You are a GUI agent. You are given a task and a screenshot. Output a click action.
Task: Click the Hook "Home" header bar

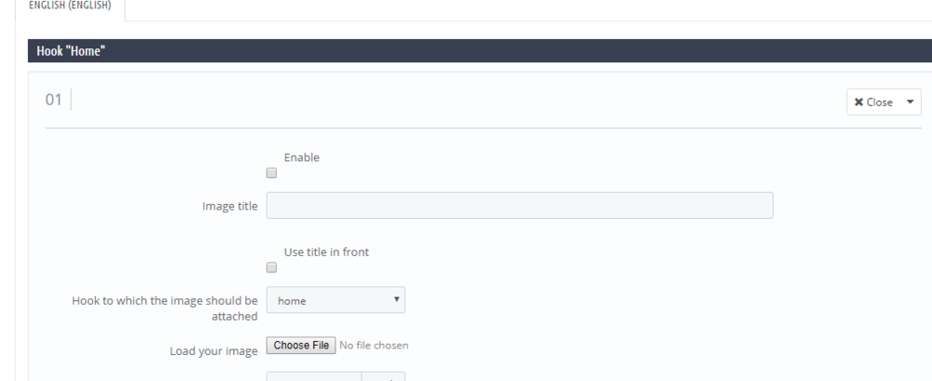tap(466, 51)
